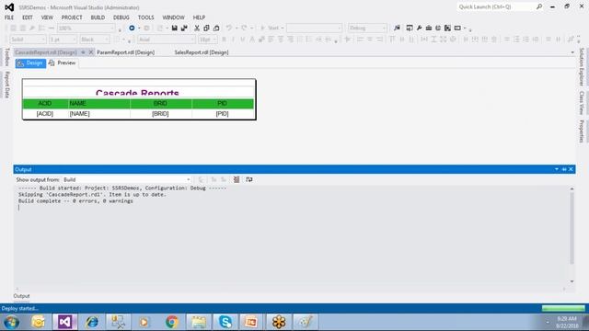
Task: Expand the Solution Explorer side tab
Action: [x=581, y=67]
